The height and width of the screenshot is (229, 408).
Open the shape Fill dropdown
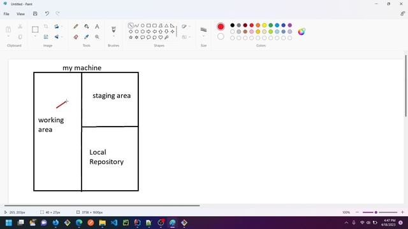(186, 37)
